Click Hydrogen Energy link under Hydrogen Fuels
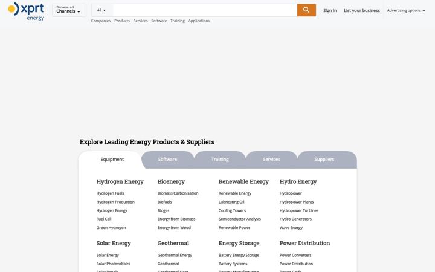Image resolution: width=435 pixels, height=272 pixels. 112,211
